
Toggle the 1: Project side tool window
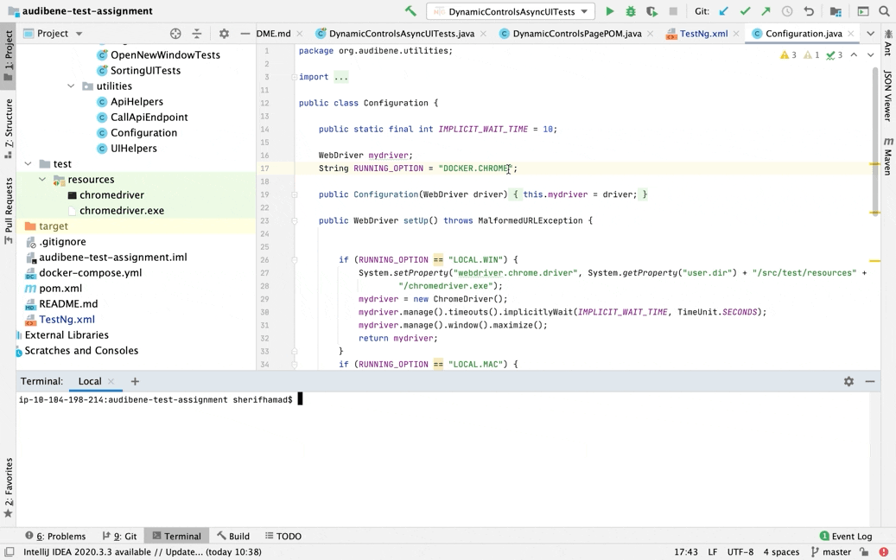(8, 56)
